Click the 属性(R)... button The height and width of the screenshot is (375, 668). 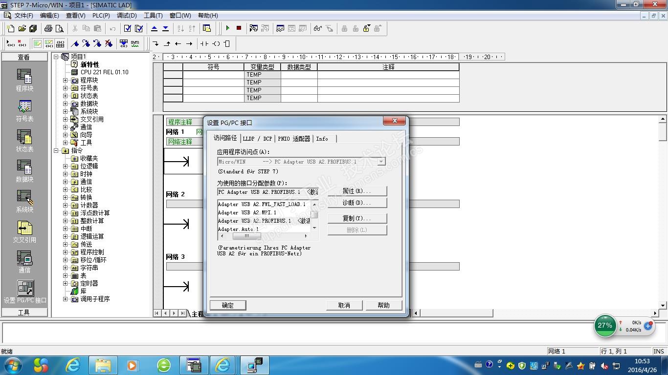(357, 191)
